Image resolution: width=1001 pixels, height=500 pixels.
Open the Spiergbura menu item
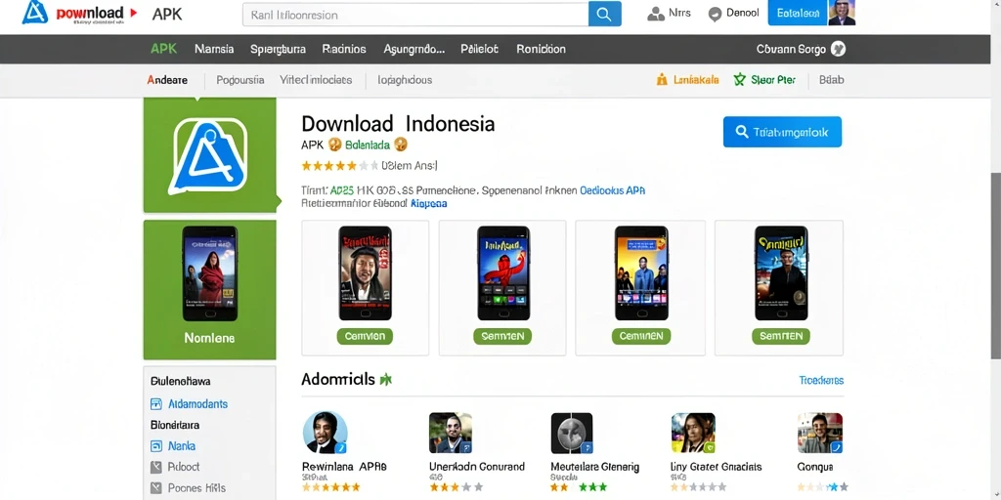point(279,49)
